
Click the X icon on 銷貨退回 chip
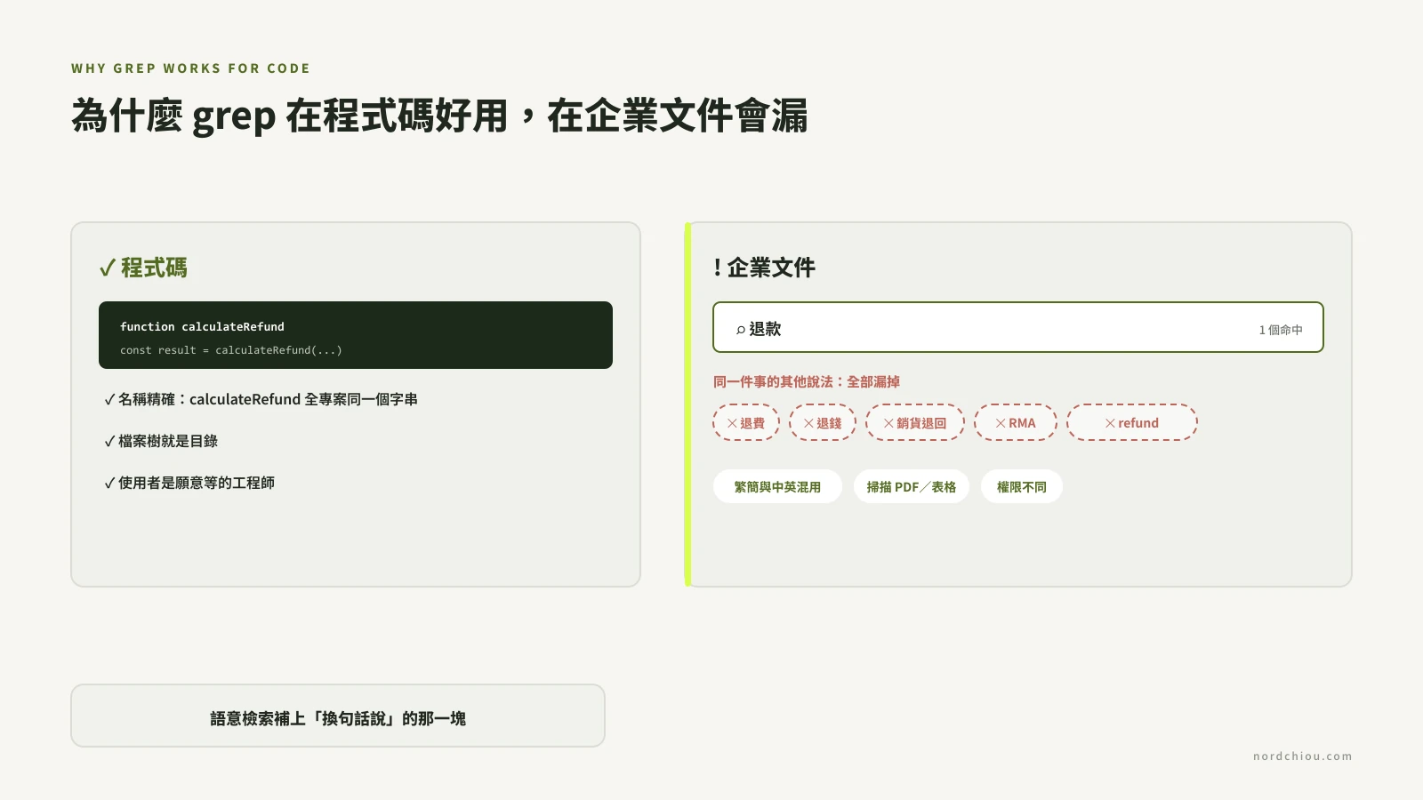tap(888, 423)
